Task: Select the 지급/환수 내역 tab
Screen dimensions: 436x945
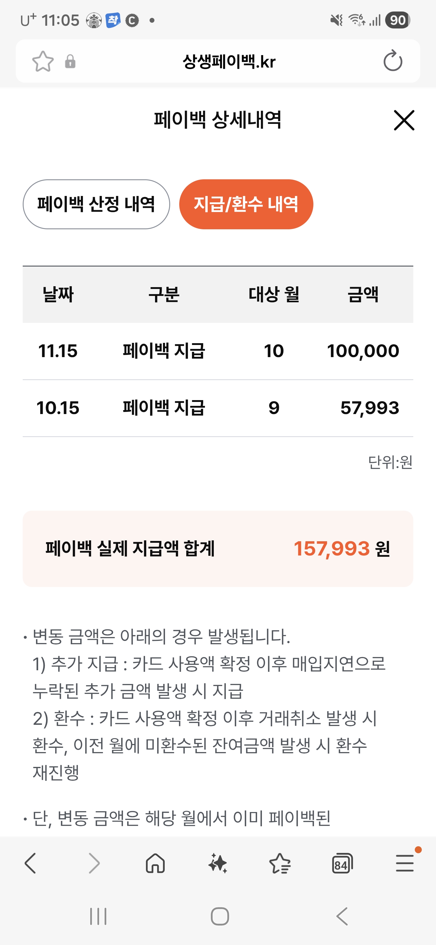Action: coord(246,204)
